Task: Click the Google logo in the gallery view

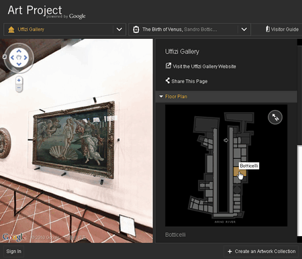Action: coord(14,237)
